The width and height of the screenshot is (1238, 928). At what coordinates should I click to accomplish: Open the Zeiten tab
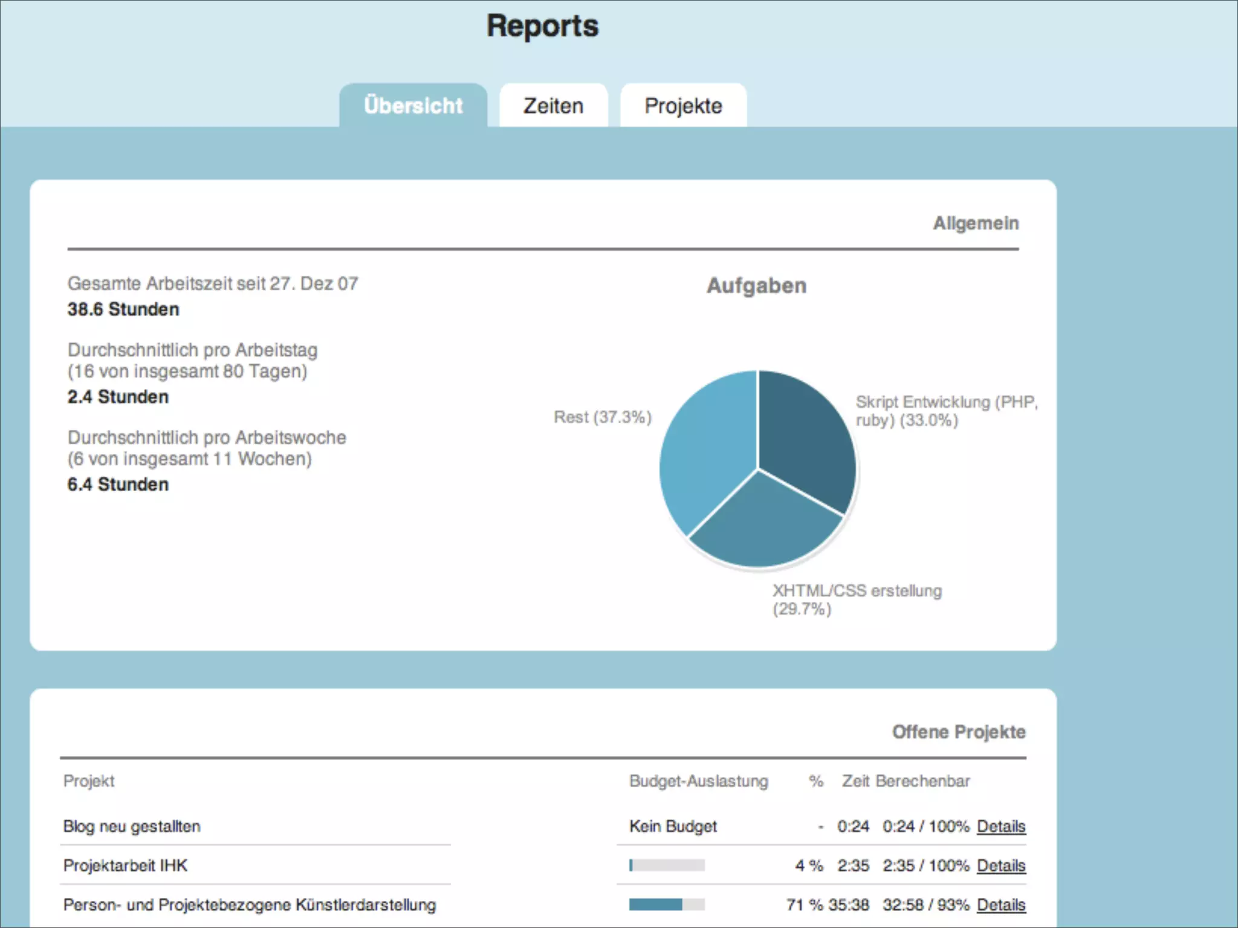pos(553,106)
